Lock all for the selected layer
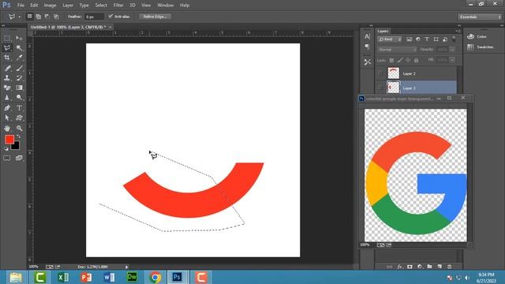The image size is (505, 284). coord(416,60)
